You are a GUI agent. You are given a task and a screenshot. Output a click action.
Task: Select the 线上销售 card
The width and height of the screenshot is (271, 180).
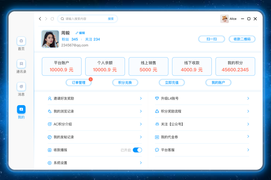[x=149, y=66]
